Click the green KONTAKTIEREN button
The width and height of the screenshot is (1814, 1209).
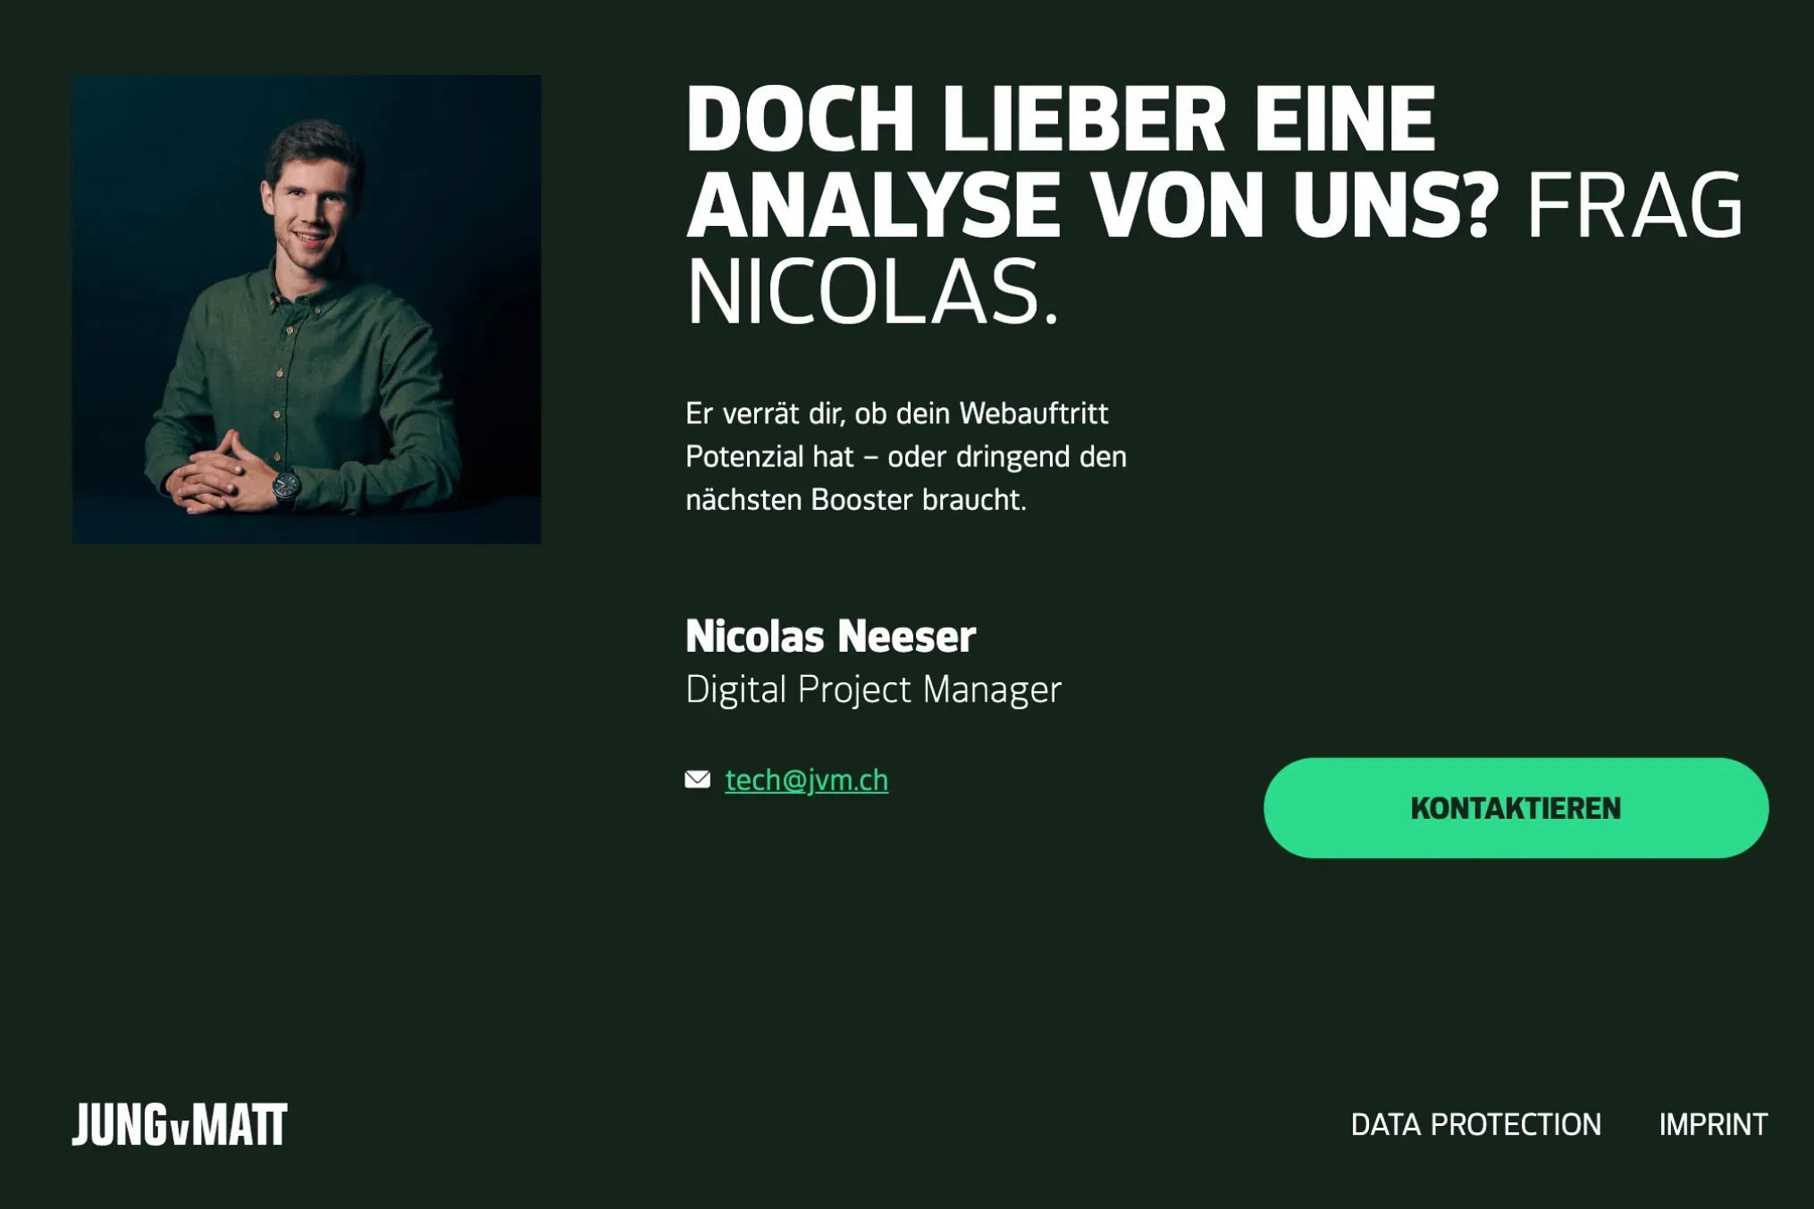coord(1516,808)
